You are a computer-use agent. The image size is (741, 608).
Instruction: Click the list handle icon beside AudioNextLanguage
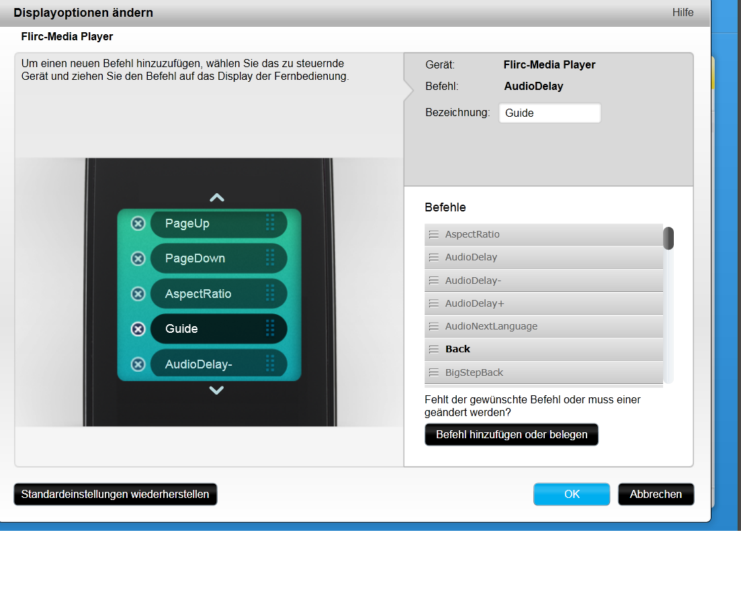click(433, 326)
